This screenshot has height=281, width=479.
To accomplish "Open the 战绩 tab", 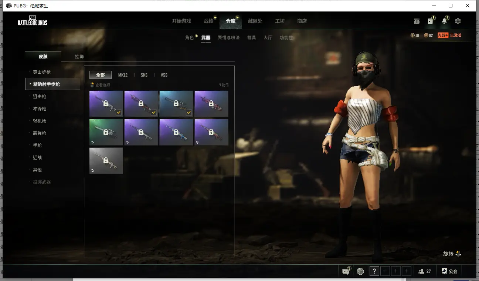I will (208, 21).
